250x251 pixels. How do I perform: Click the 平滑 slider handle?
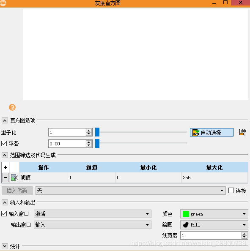[x=97, y=143]
